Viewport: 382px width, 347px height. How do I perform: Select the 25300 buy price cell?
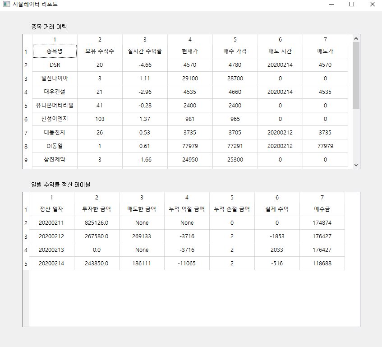point(235,160)
